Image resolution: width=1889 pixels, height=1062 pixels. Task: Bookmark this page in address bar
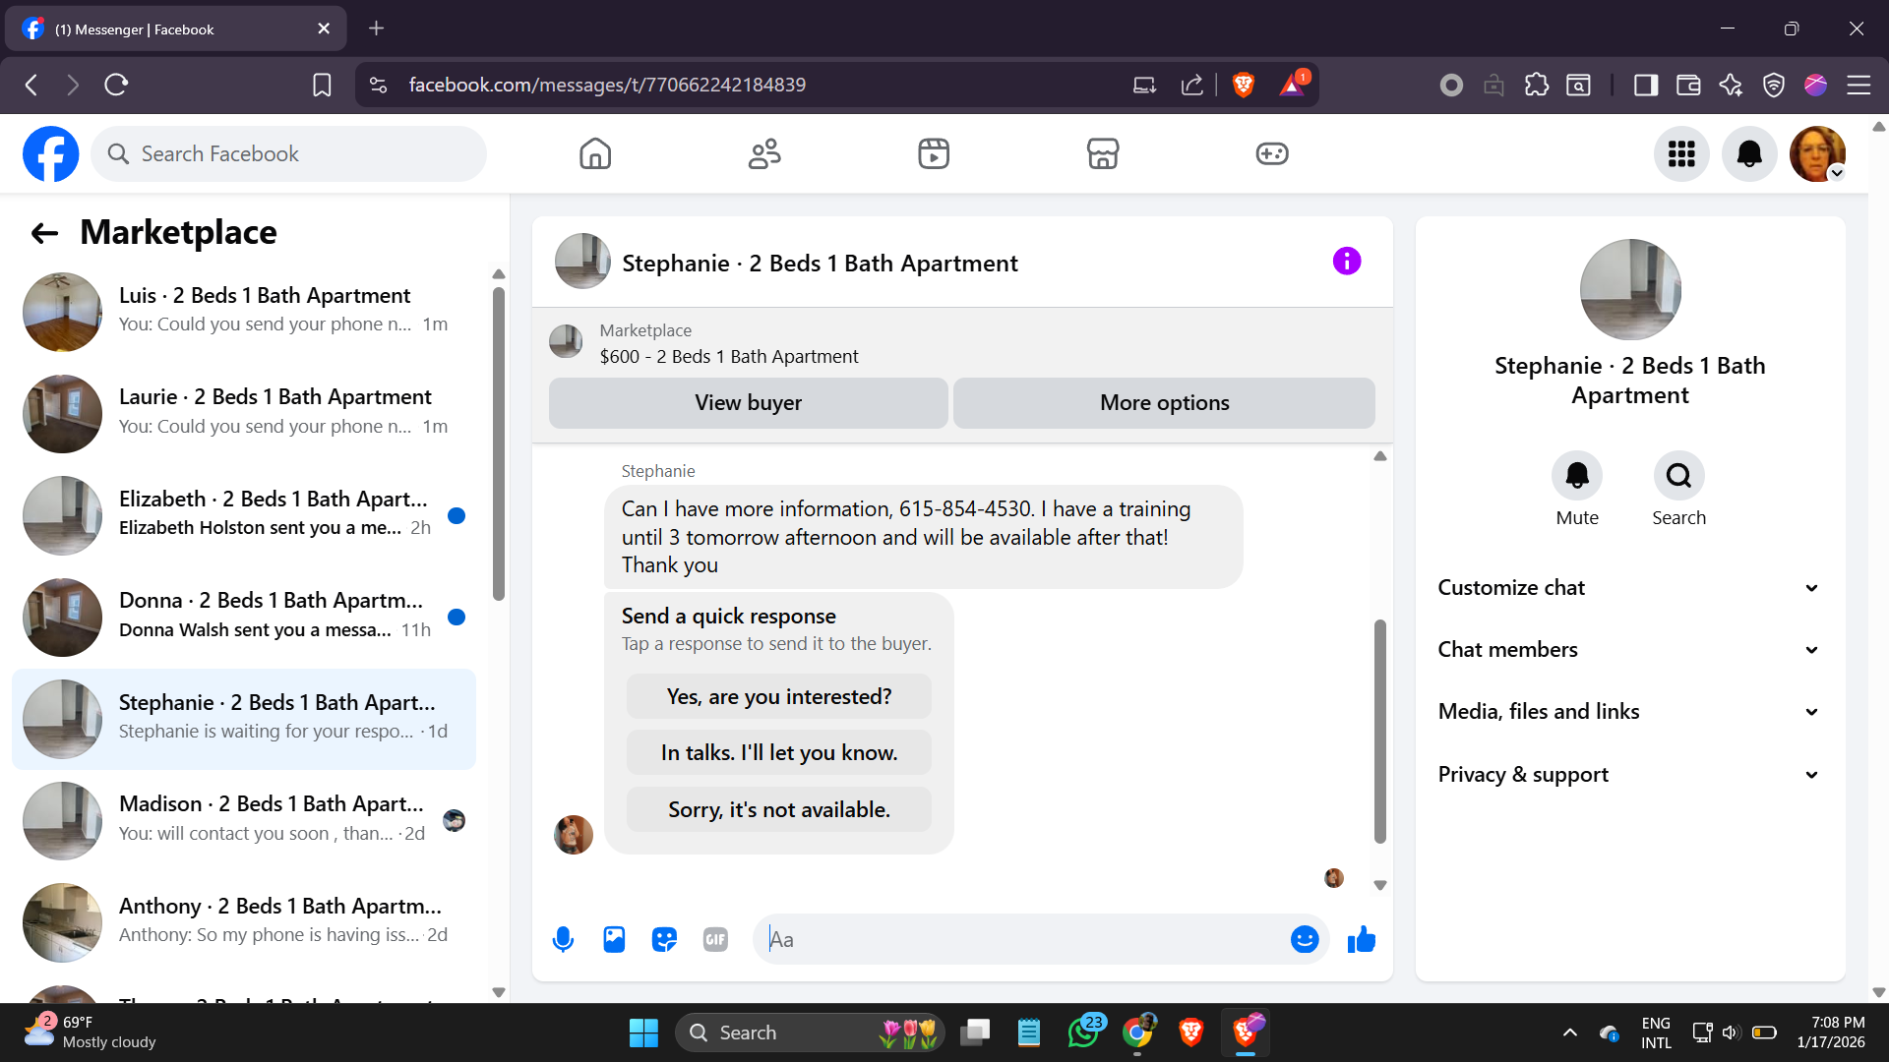pyautogui.click(x=322, y=85)
